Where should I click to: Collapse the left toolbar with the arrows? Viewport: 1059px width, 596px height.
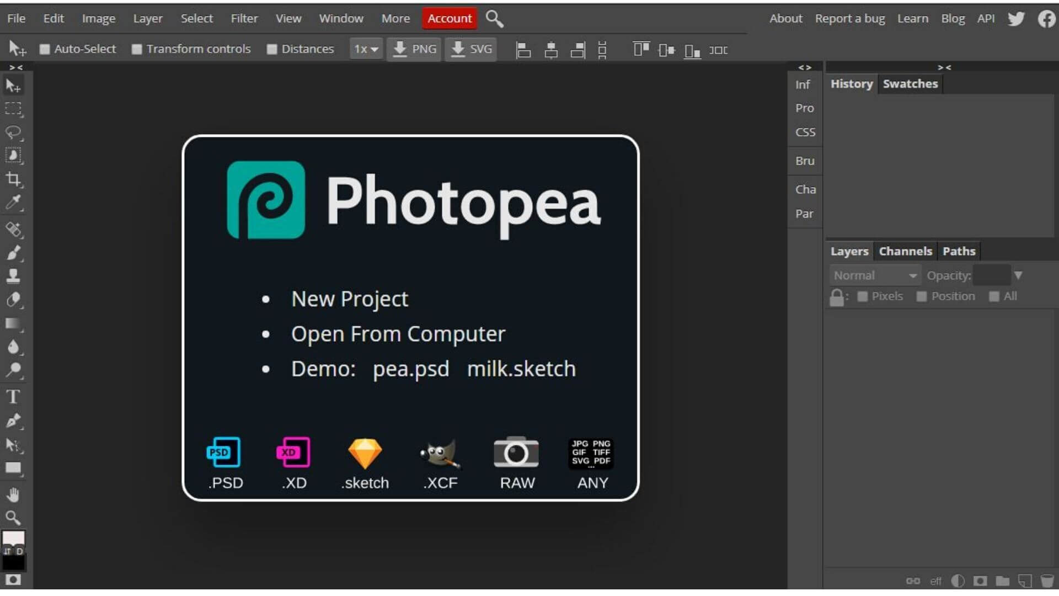tap(16, 67)
